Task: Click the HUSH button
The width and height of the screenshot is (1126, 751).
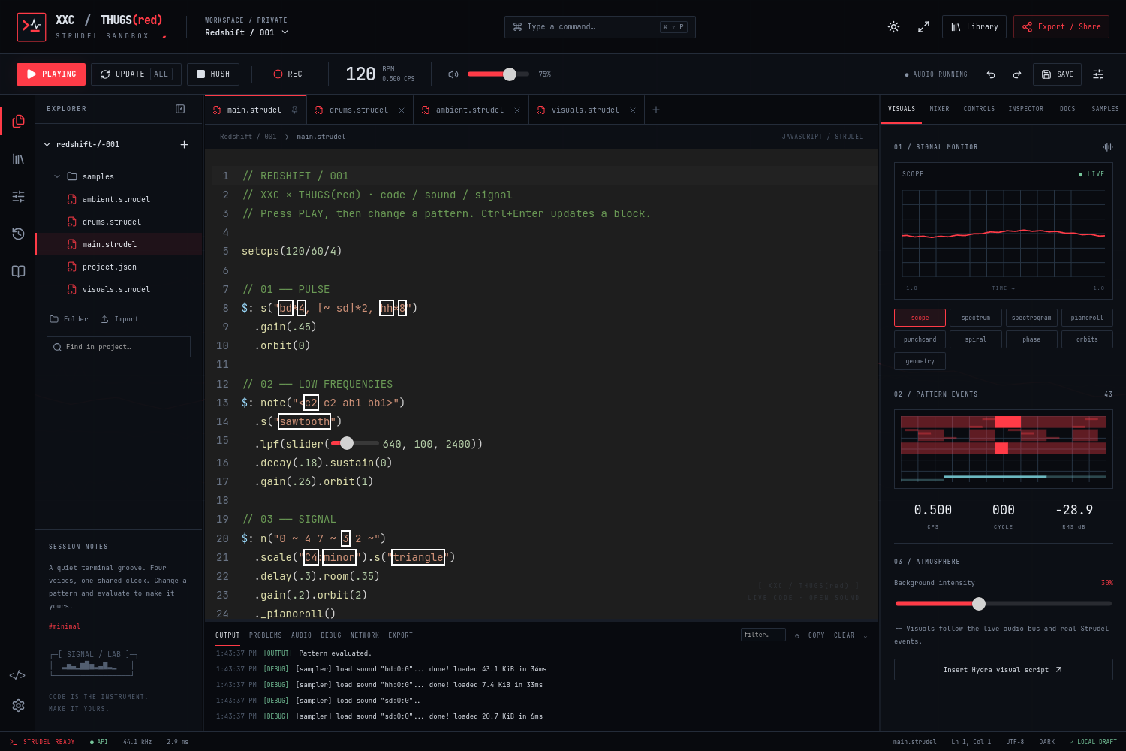Action: [213, 74]
